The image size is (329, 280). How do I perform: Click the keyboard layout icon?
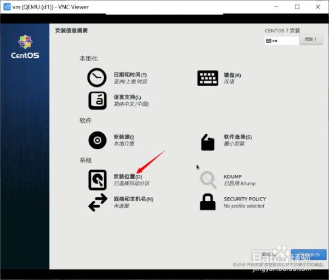tap(208, 78)
